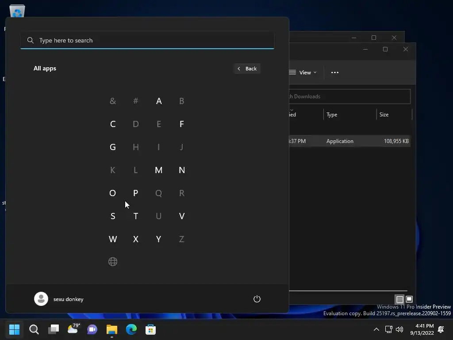Select letter X in the alphabet grid
The height and width of the screenshot is (340, 453).
135,239
